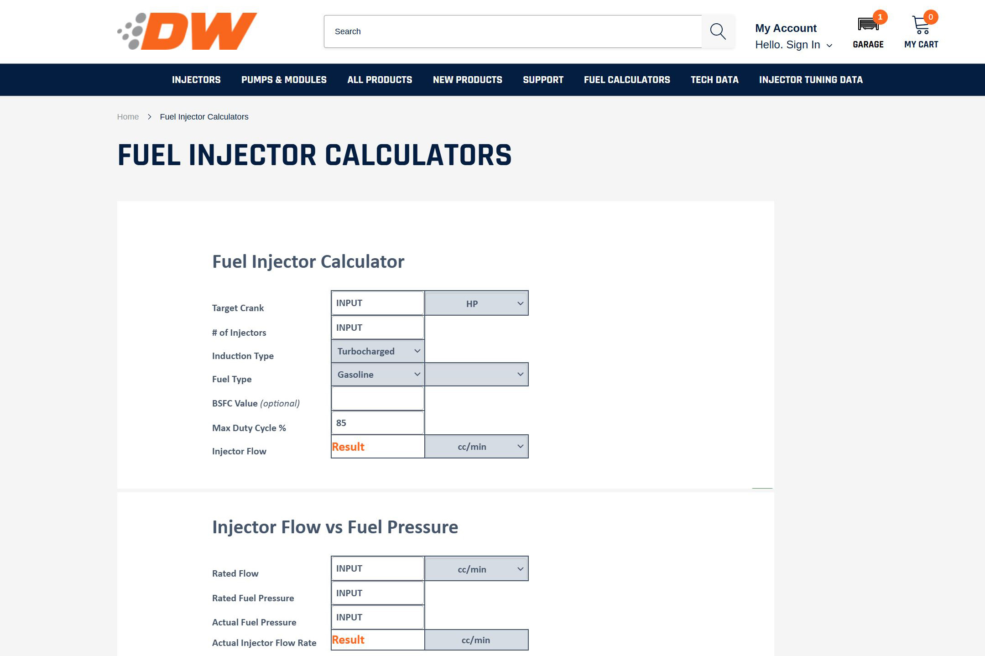Viewport: 985px width, 656px height.
Task: Click the My Account link
Action: 786,28
